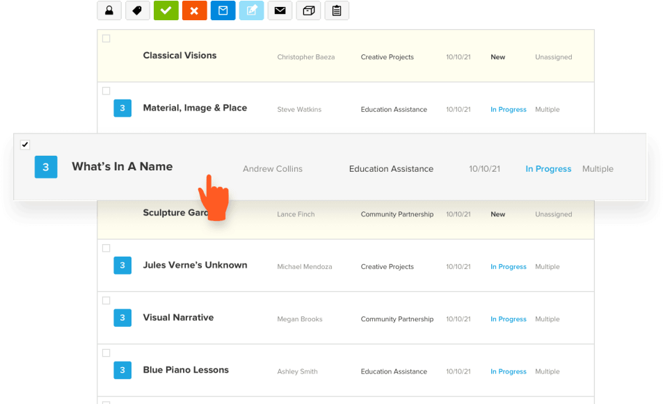
Task: Click the 3 badge beside What's In A Name
Action: pos(46,167)
